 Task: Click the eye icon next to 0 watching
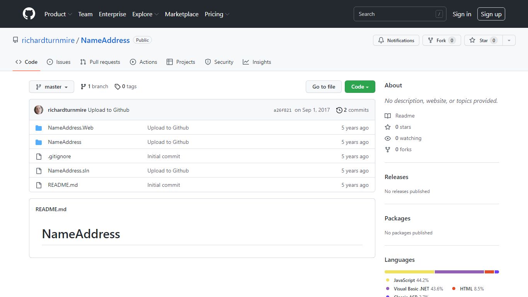(x=388, y=138)
